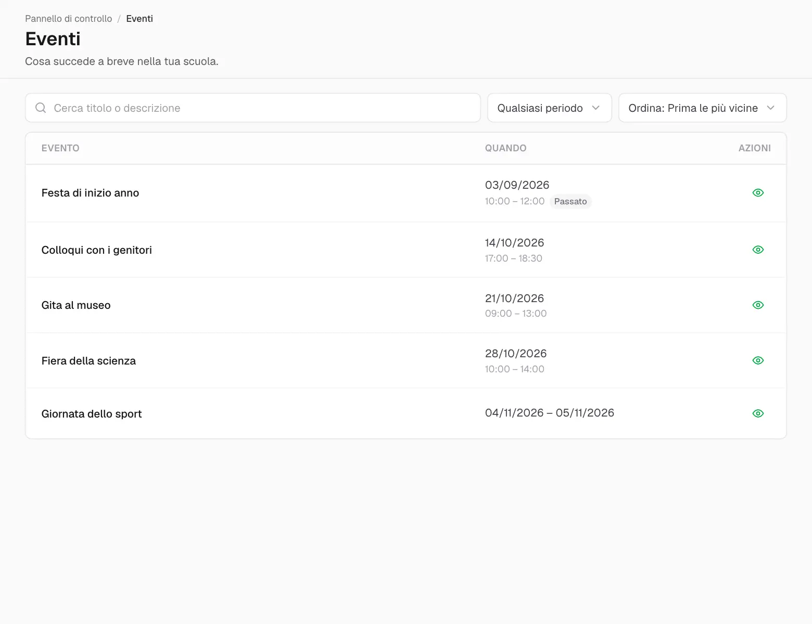Click the Passato badge
Screen dimensions: 812x624
(570, 201)
